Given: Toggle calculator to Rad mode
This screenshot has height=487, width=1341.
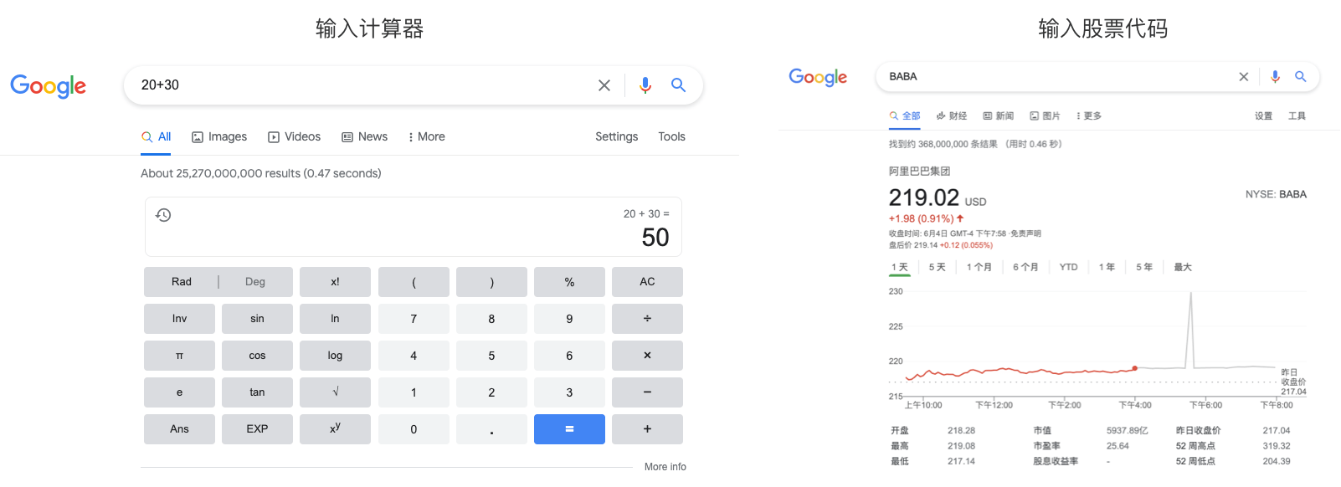Looking at the screenshot, I should click(x=182, y=282).
